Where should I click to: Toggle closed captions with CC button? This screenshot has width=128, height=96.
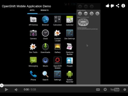tap(98, 90)
